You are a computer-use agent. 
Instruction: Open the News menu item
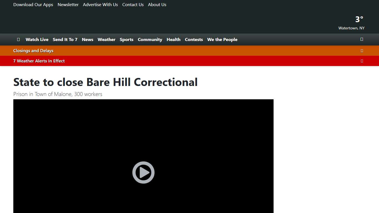pyautogui.click(x=87, y=39)
